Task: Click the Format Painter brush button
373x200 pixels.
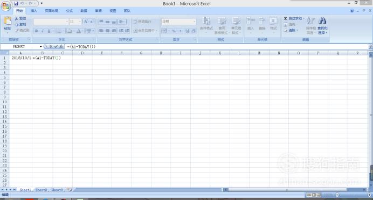Action: point(22,30)
